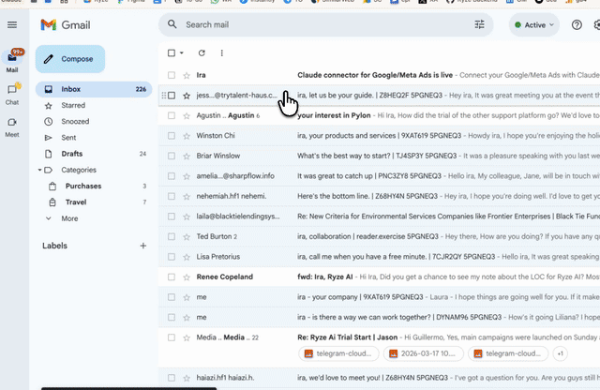Star the jess trytalent-haus email

point(187,96)
